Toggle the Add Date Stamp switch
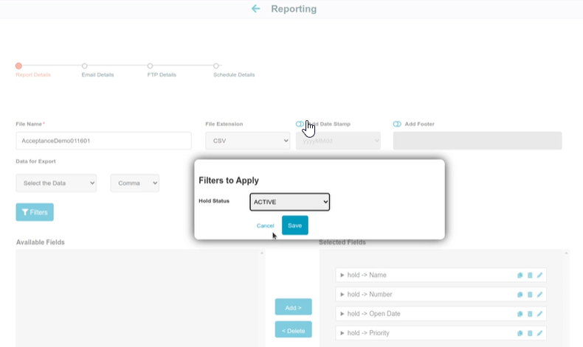The image size is (583, 347). (x=300, y=124)
